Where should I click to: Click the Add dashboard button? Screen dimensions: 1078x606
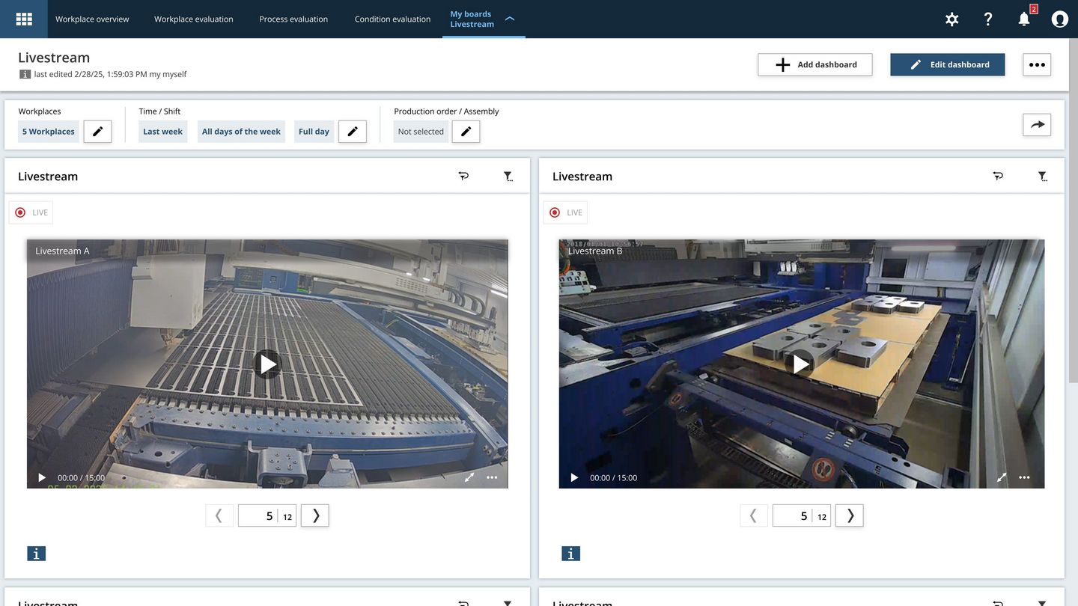[x=814, y=64]
